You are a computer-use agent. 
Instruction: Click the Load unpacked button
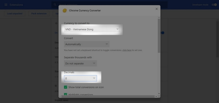15,14
